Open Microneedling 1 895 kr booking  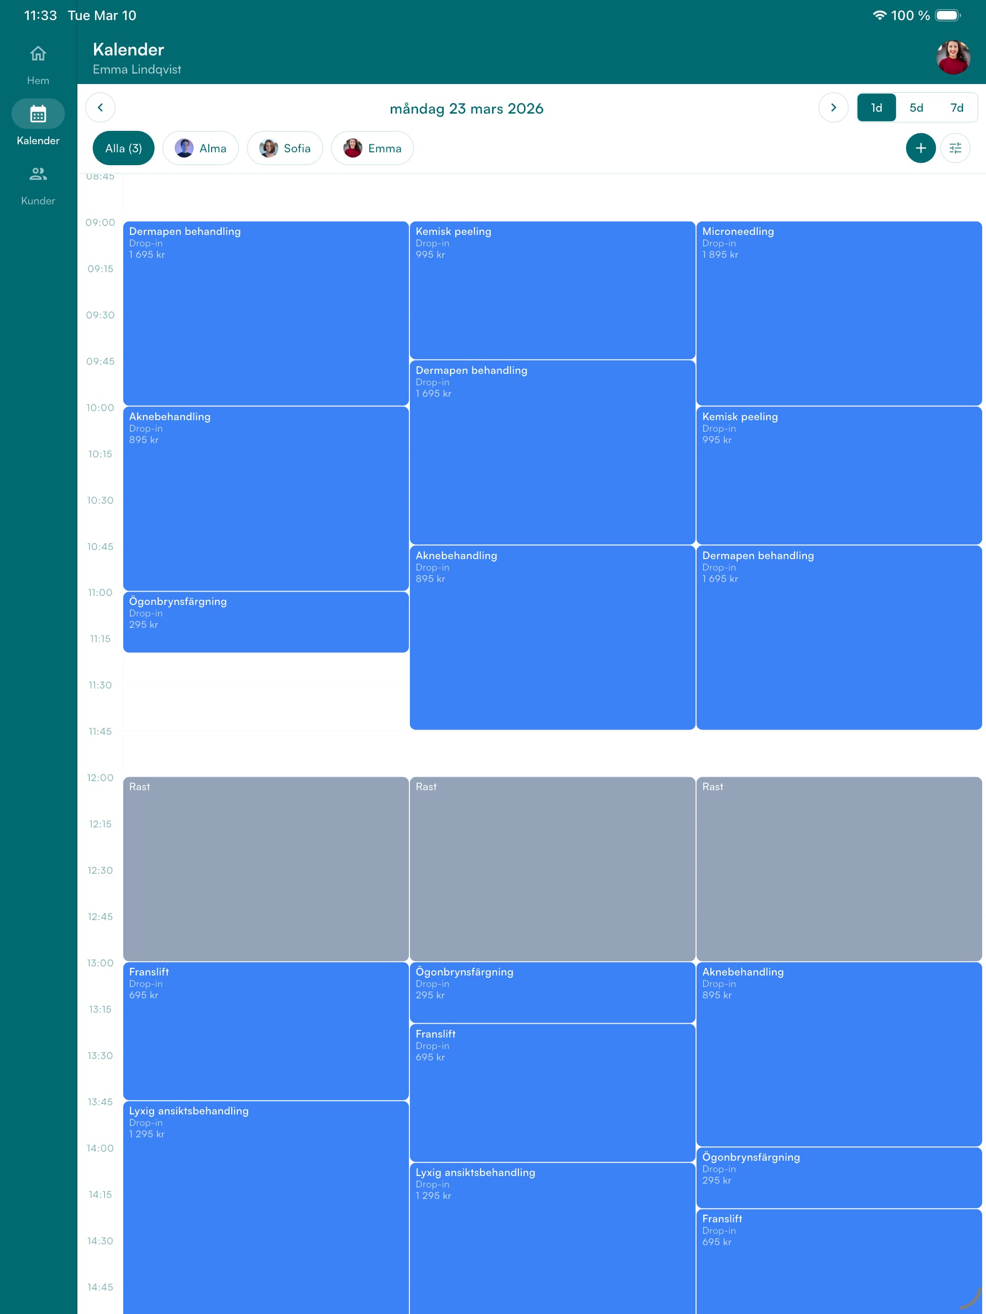838,313
